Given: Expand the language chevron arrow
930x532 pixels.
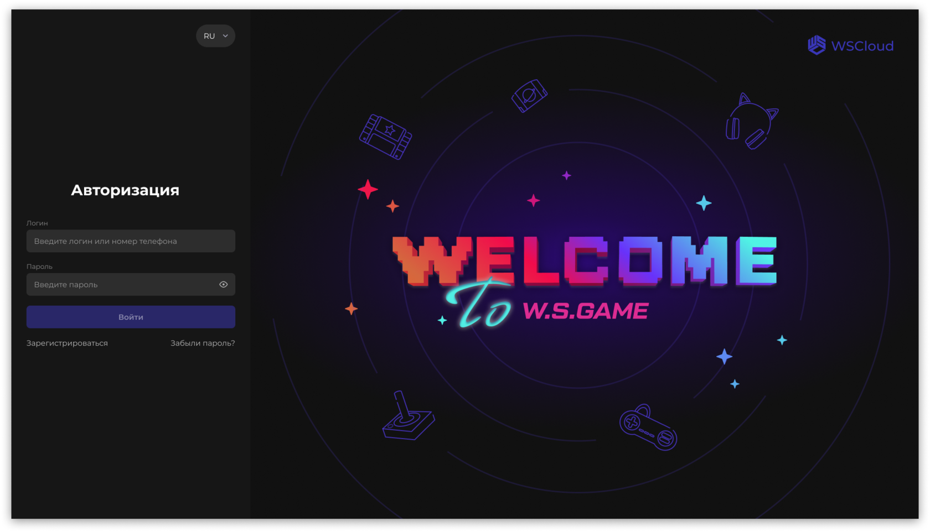Looking at the screenshot, I should tap(225, 36).
